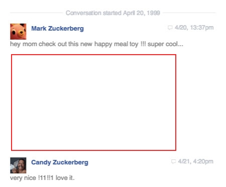Click the words 'happy meal toy' in message
The height and width of the screenshot is (187, 226).
pyautogui.click(x=117, y=44)
